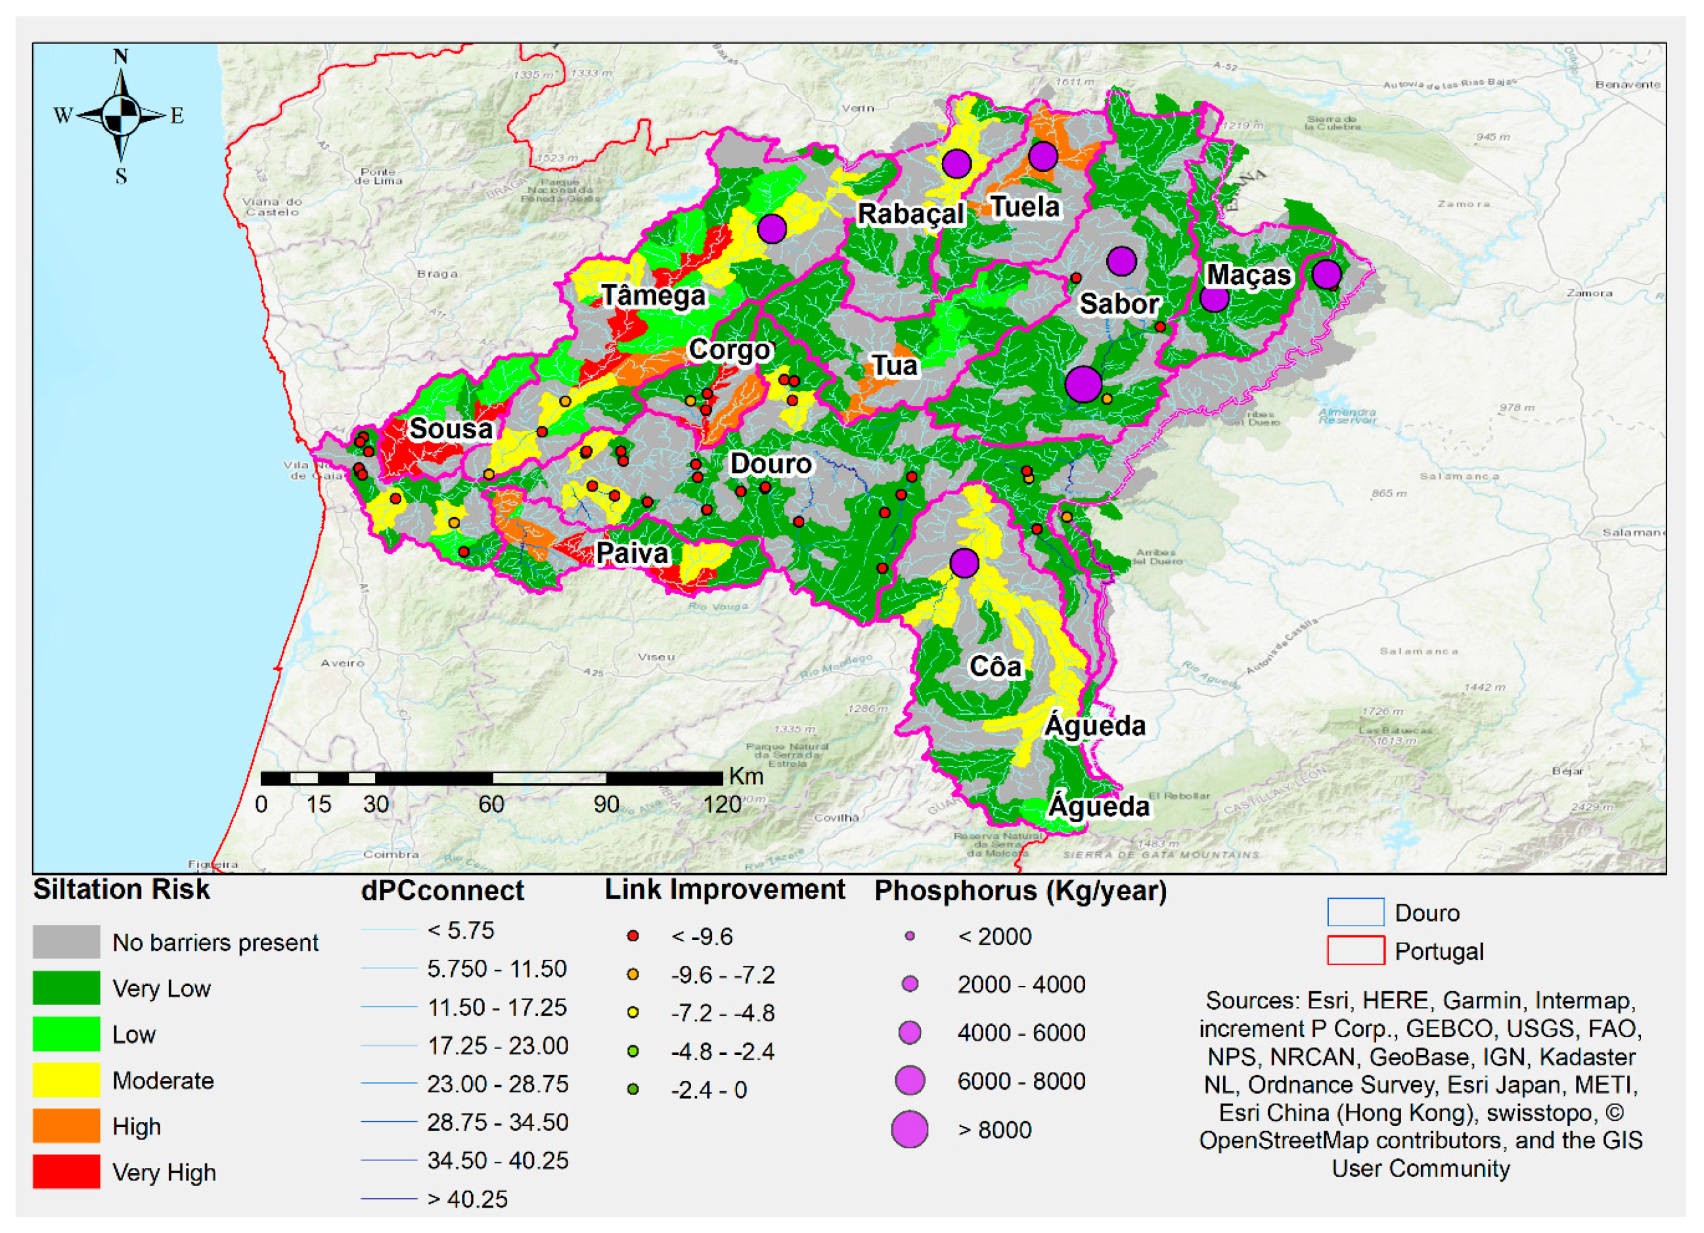The width and height of the screenshot is (1704, 1233).
Task: Click the Maças basin label
Action: (1249, 275)
